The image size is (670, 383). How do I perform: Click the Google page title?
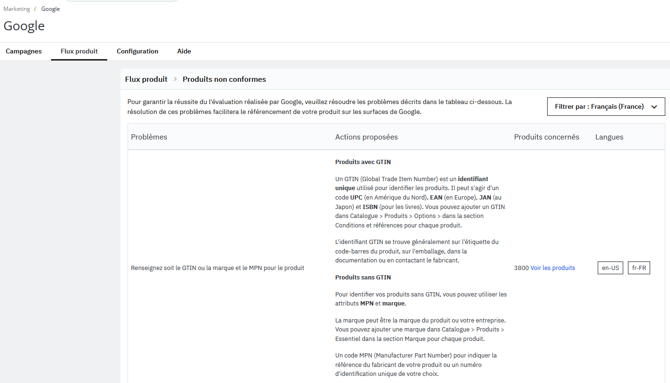click(24, 26)
